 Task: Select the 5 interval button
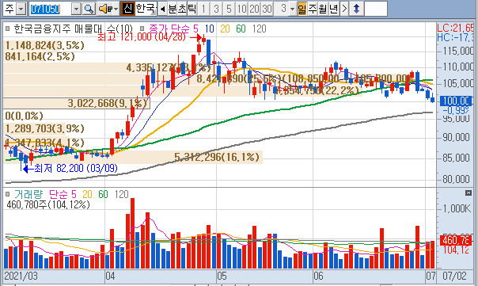(x=229, y=9)
